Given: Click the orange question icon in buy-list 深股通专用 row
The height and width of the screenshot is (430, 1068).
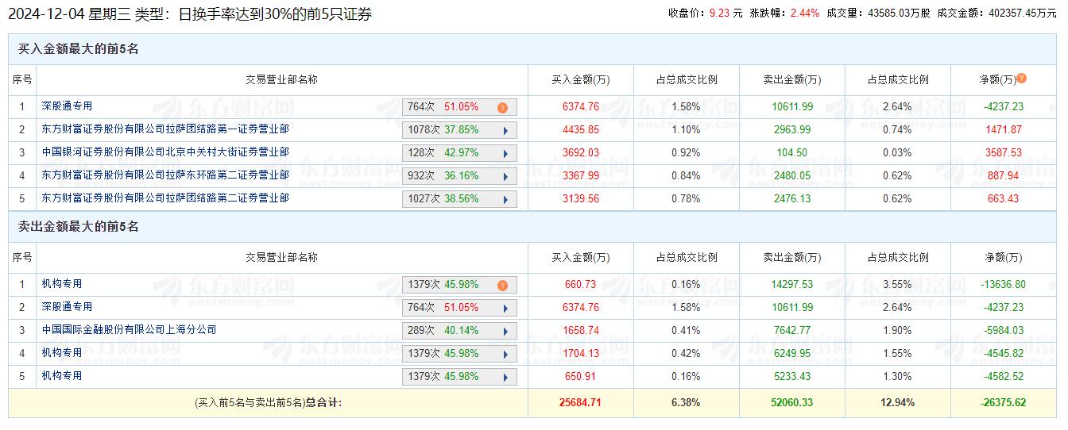Looking at the screenshot, I should tap(502, 108).
